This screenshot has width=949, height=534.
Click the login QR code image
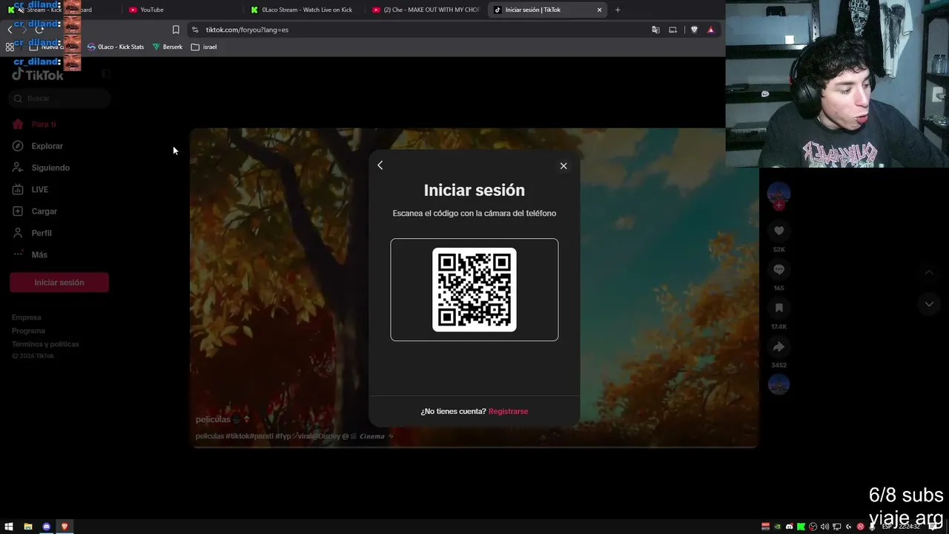tap(474, 289)
